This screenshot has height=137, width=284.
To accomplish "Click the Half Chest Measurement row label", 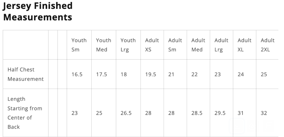I will 25,74.
